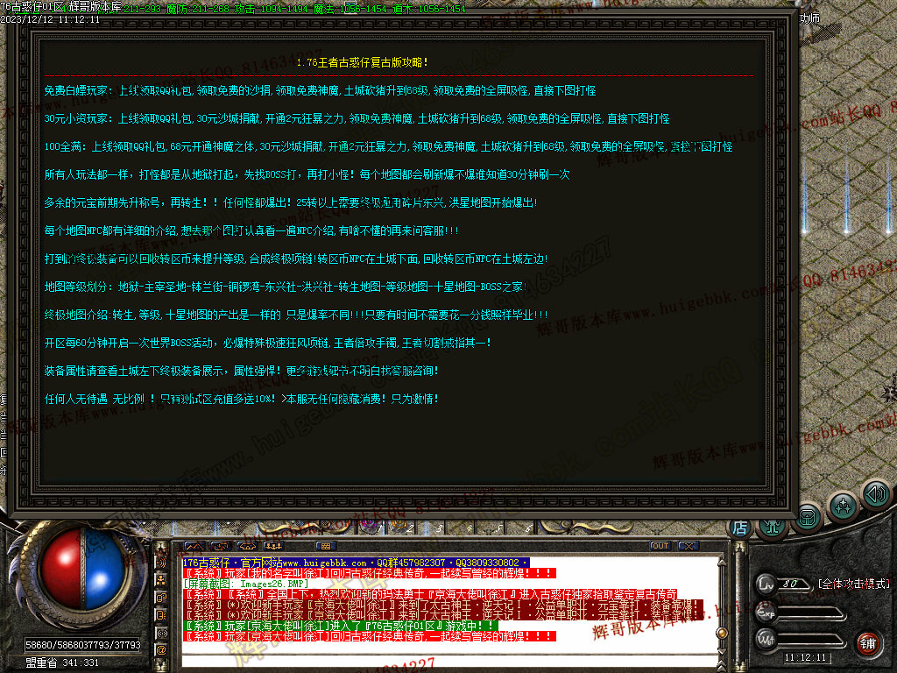Click the keyboard grid icon above chat

[x=326, y=546]
